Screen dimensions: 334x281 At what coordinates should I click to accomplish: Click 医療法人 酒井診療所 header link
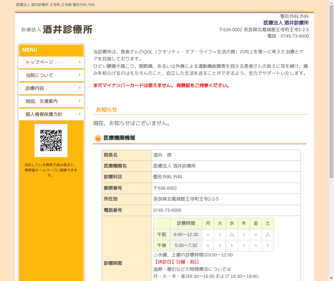[x=286, y=23]
